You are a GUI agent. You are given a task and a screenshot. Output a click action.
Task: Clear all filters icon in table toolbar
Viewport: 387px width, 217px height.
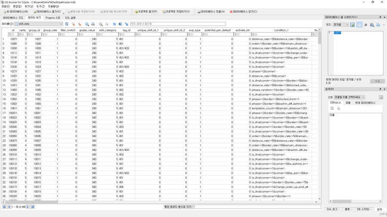pyautogui.click(x=73, y=24)
